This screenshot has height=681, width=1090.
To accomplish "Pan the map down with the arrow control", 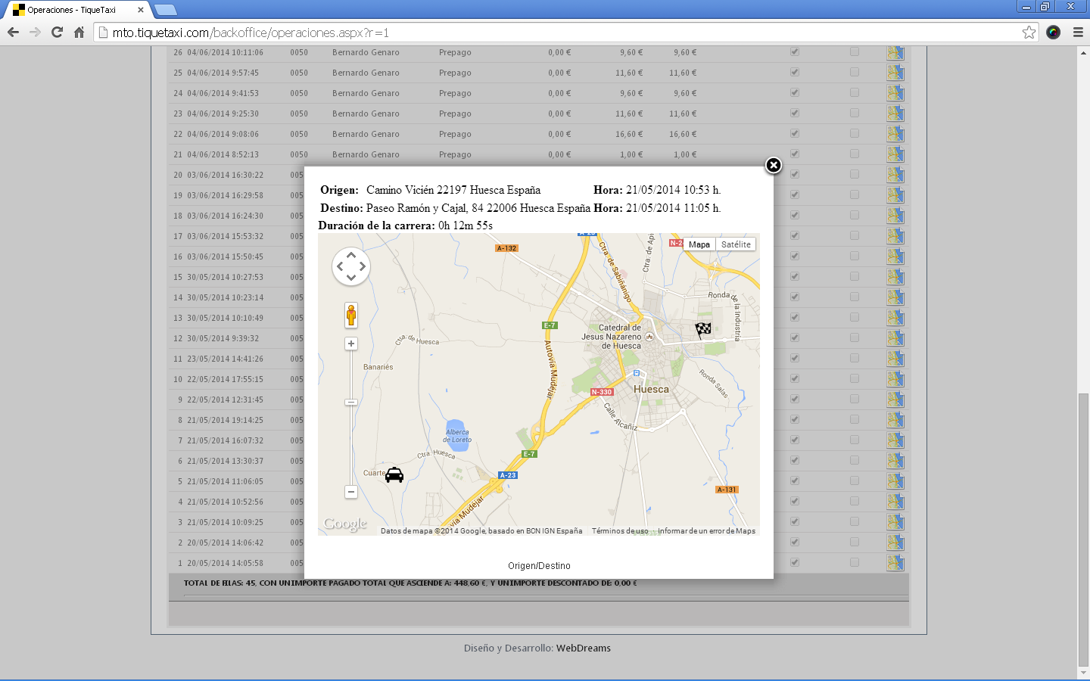I will coord(351,277).
